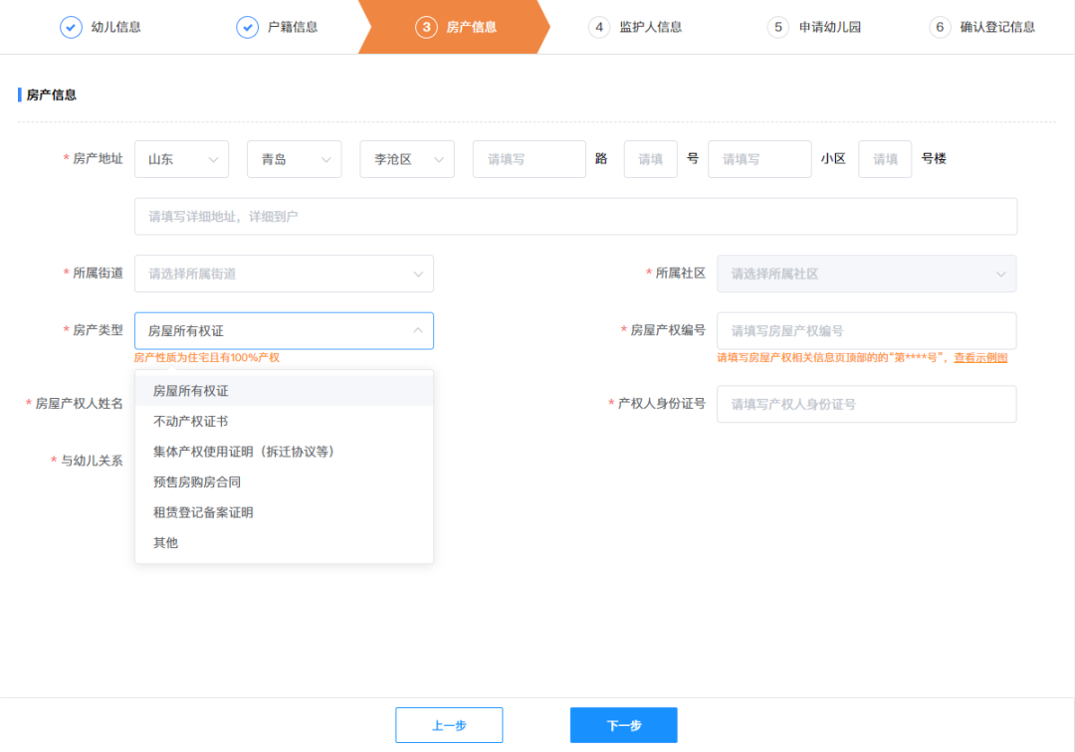Click the 幼儿信息 completed step checkmark icon
Image resolution: width=1075 pixels, height=752 pixels.
71,27
